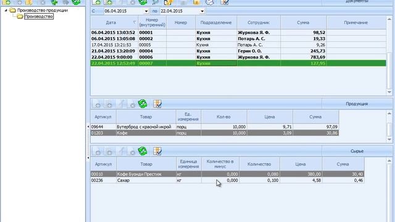Viewport: 395px width, 222px height.
Task: Click Жуко­ва Я. Ф. cell in row 00006
Action: pos(259,57)
